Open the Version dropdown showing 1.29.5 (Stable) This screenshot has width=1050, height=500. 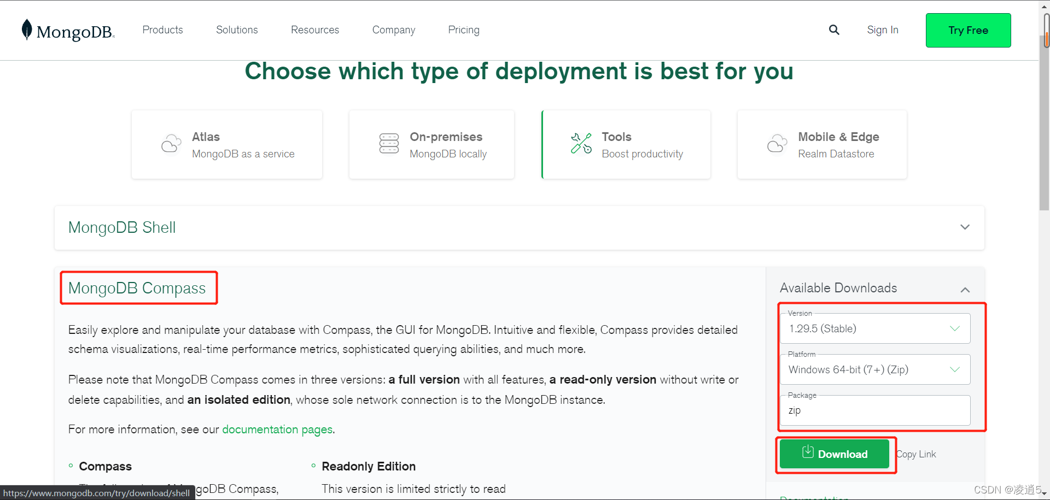pyautogui.click(x=875, y=328)
